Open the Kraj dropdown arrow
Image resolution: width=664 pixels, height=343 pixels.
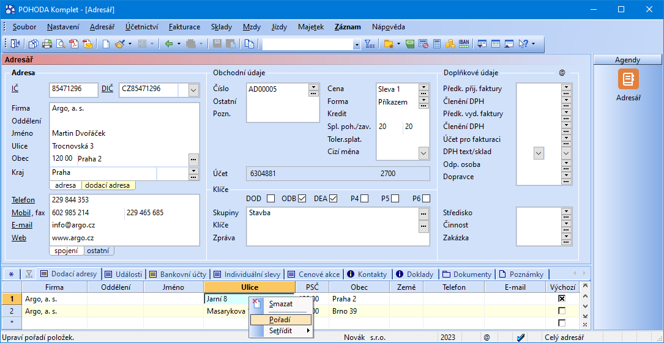[193, 171]
